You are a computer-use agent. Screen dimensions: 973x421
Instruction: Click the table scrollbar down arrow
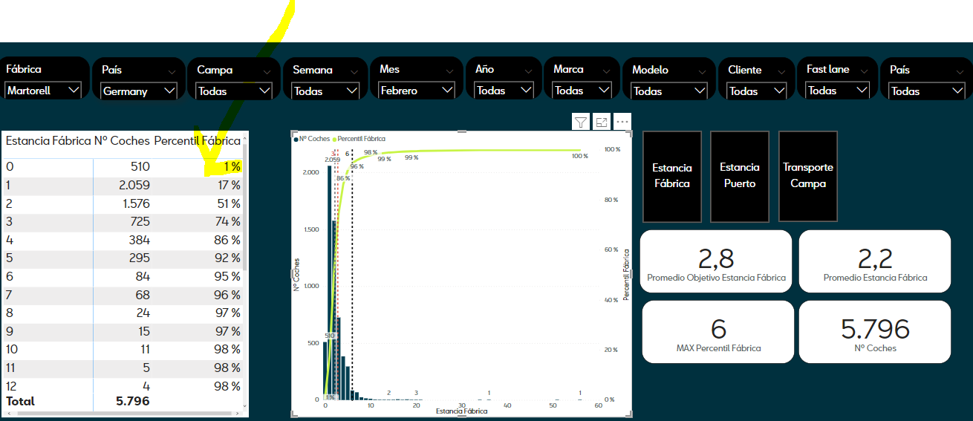(245, 405)
